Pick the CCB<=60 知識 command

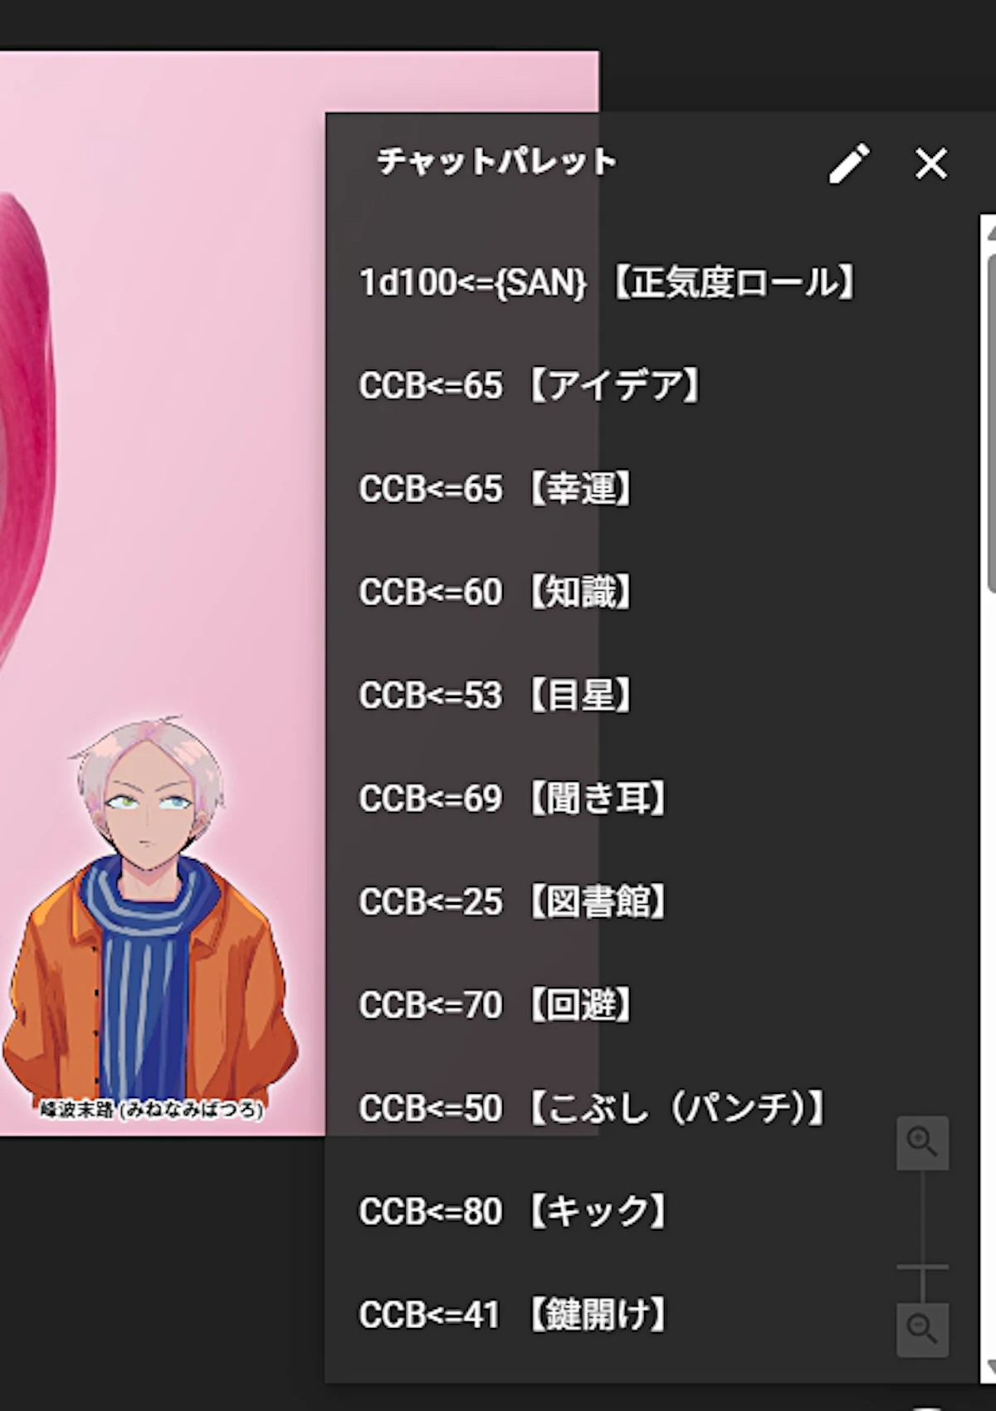[652, 593]
